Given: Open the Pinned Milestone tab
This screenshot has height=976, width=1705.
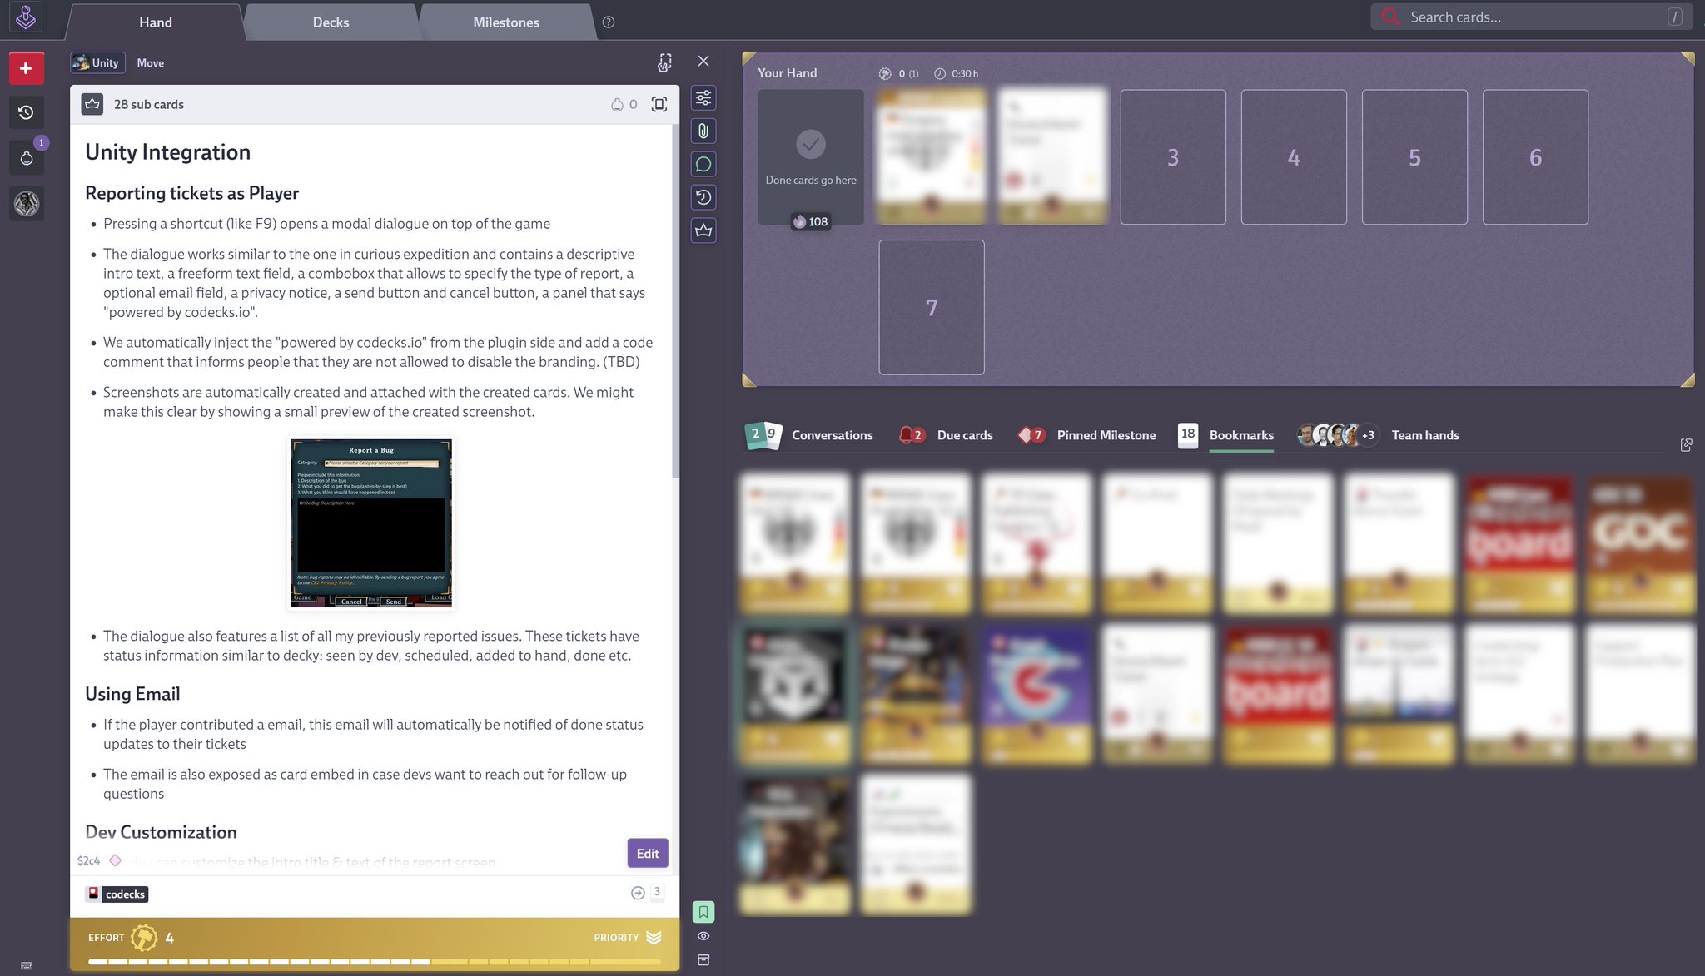Looking at the screenshot, I should (x=1105, y=434).
